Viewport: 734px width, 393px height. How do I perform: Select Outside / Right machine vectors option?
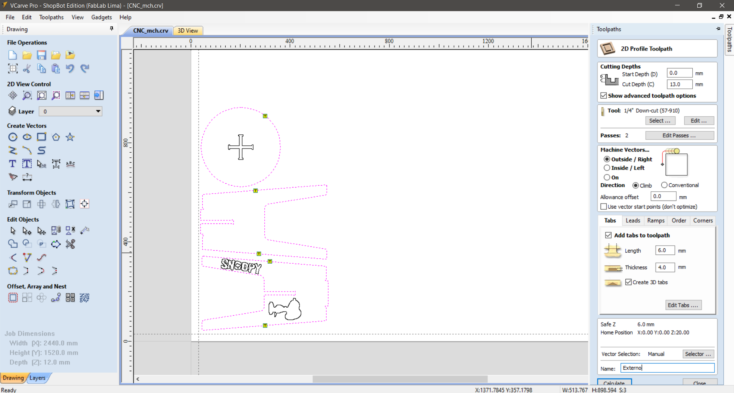pos(607,159)
